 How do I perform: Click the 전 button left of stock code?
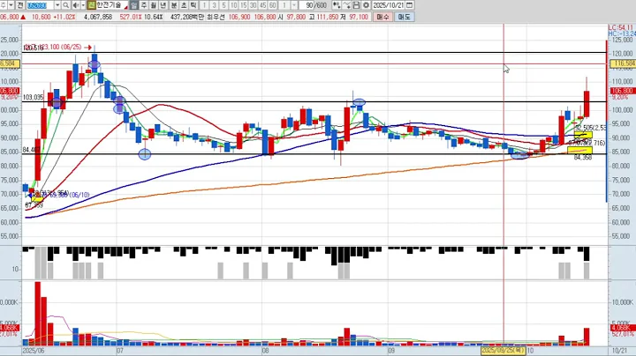point(20,5)
